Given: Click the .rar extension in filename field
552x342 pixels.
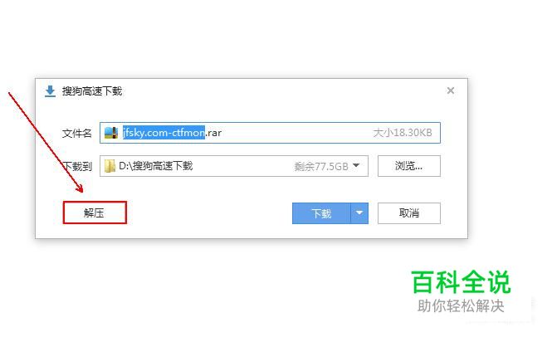Looking at the screenshot, I should (x=213, y=133).
